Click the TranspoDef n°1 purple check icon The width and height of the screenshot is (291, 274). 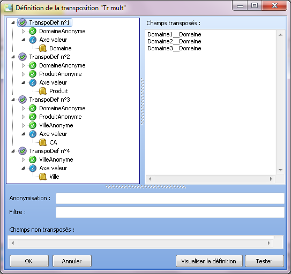coord(23,22)
